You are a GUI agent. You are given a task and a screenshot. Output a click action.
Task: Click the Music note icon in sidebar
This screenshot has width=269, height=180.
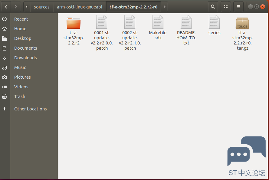click(x=5, y=67)
